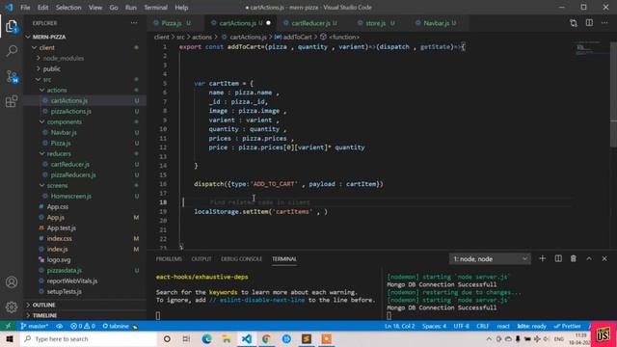Open the File menu

(x=25, y=8)
